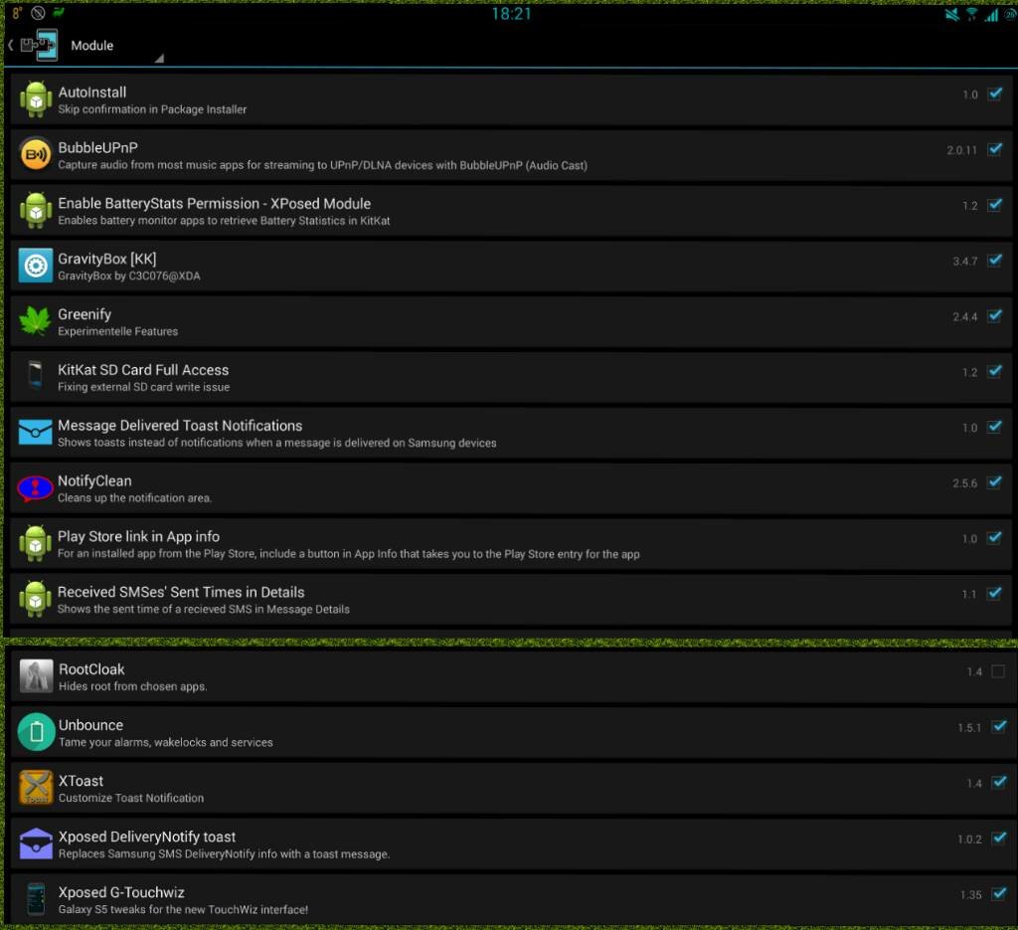This screenshot has width=1018, height=930.
Task: Tap the signal strength status bar icon
Action: 991,14
